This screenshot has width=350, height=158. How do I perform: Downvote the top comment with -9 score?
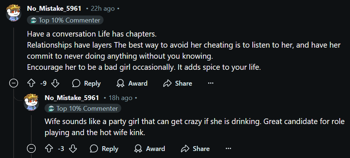tap(55, 83)
